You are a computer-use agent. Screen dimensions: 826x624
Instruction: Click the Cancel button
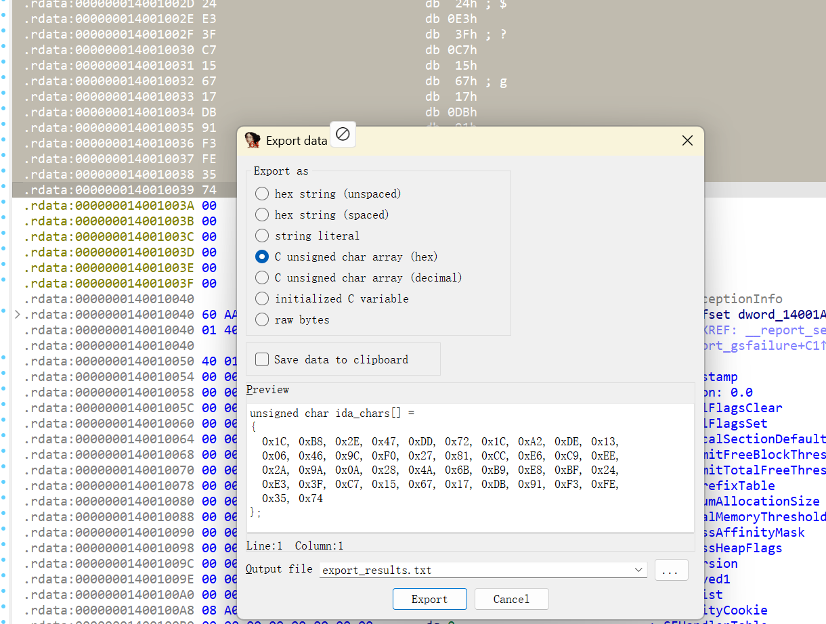pyautogui.click(x=512, y=599)
